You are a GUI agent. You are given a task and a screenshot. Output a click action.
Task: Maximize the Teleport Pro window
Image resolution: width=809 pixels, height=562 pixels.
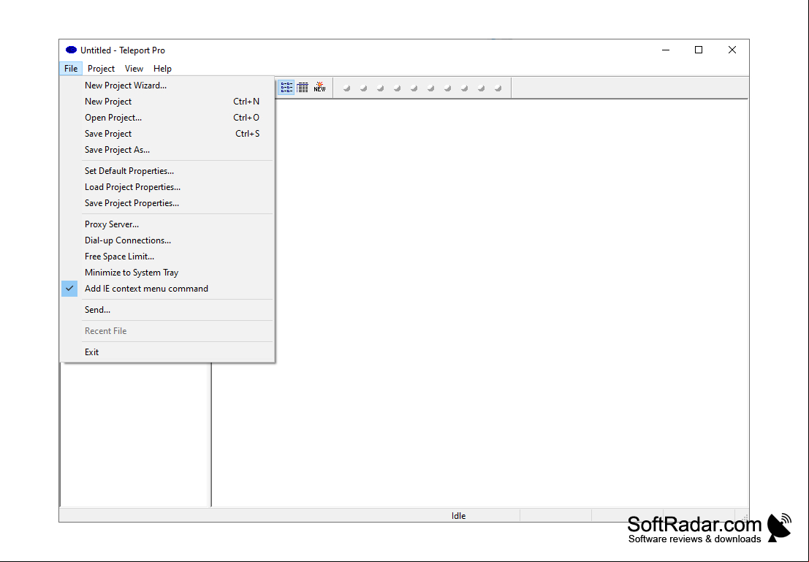click(x=699, y=50)
